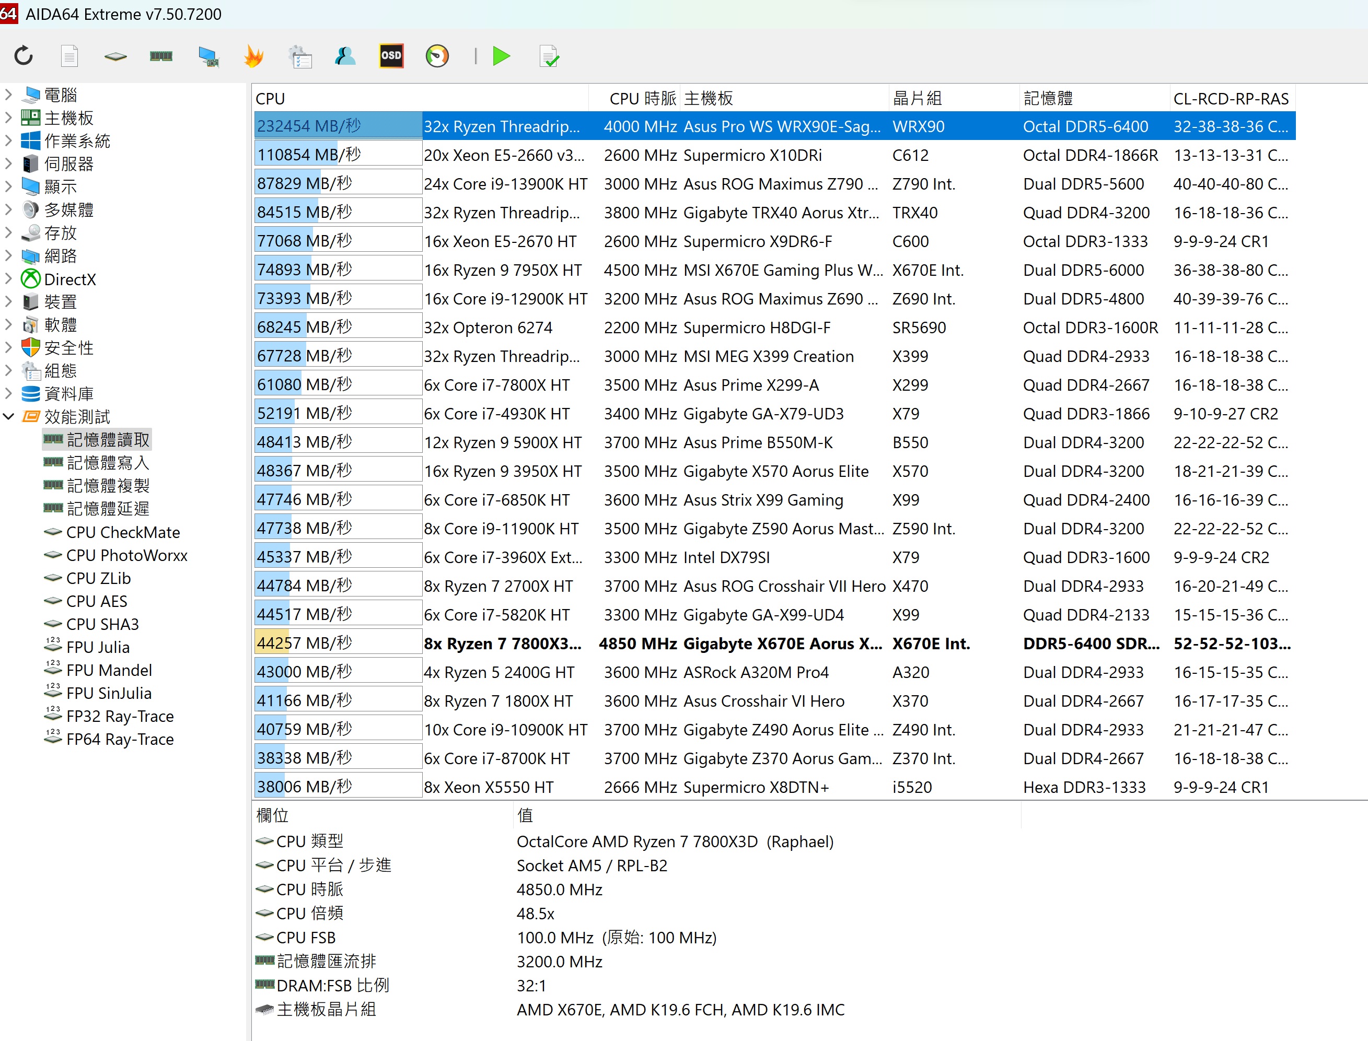The height and width of the screenshot is (1041, 1368).
Task: Select the 110854 MB/秒 Xeon E5-2660 row
Action: point(774,155)
